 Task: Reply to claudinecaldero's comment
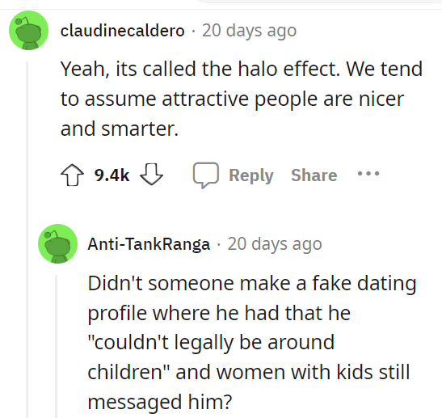234,175
